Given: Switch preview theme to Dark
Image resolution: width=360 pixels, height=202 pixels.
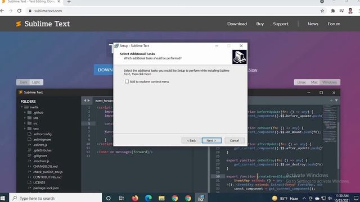Looking at the screenshot, I should [x=23, y=82].
